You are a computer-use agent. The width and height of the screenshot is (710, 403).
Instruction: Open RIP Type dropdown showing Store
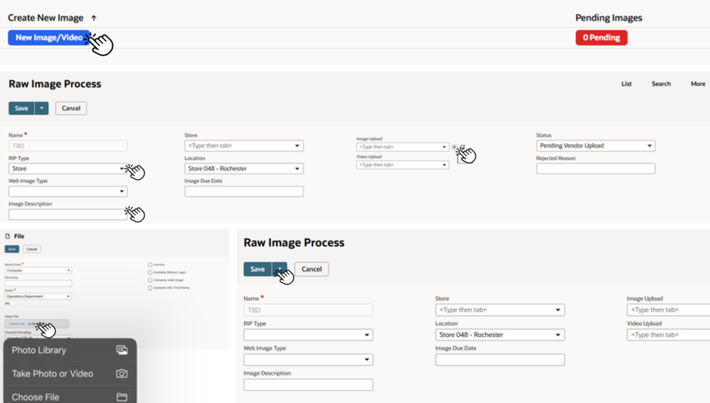(x=68, y=169)
